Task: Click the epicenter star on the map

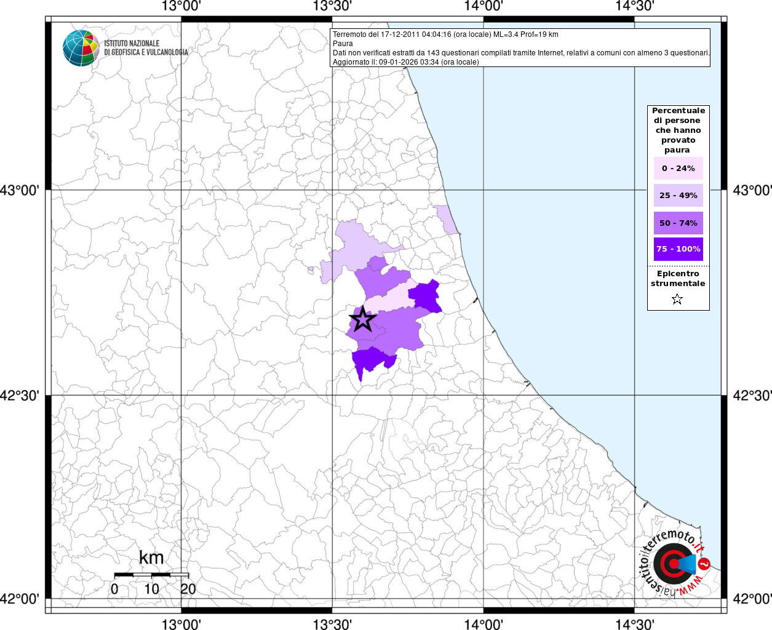Action: coord(362,319)
